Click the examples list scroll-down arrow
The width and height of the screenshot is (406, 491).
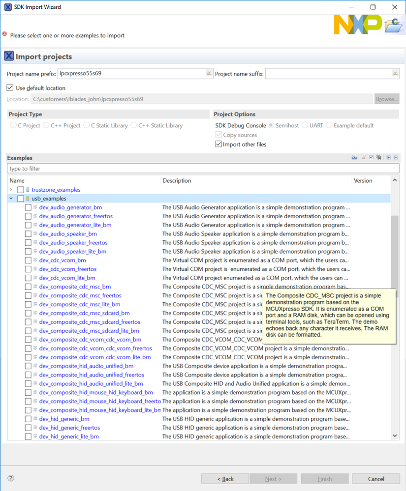pyautogui.click(x=395, y=435)
